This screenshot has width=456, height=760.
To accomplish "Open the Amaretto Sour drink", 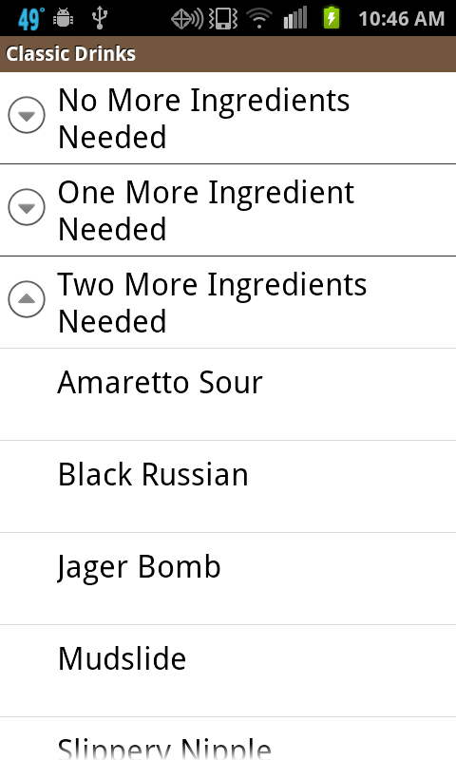I will tap(228, 394).
